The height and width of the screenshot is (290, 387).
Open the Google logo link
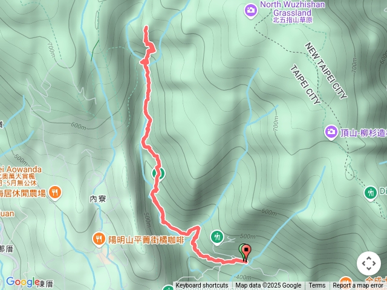click(x=22, y=282)
